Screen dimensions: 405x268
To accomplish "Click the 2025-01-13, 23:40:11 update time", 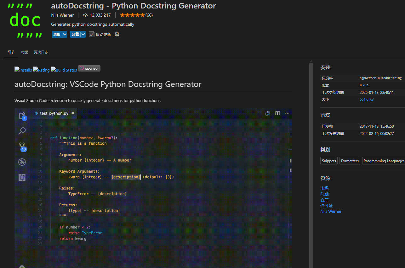I will pos(377,93).
